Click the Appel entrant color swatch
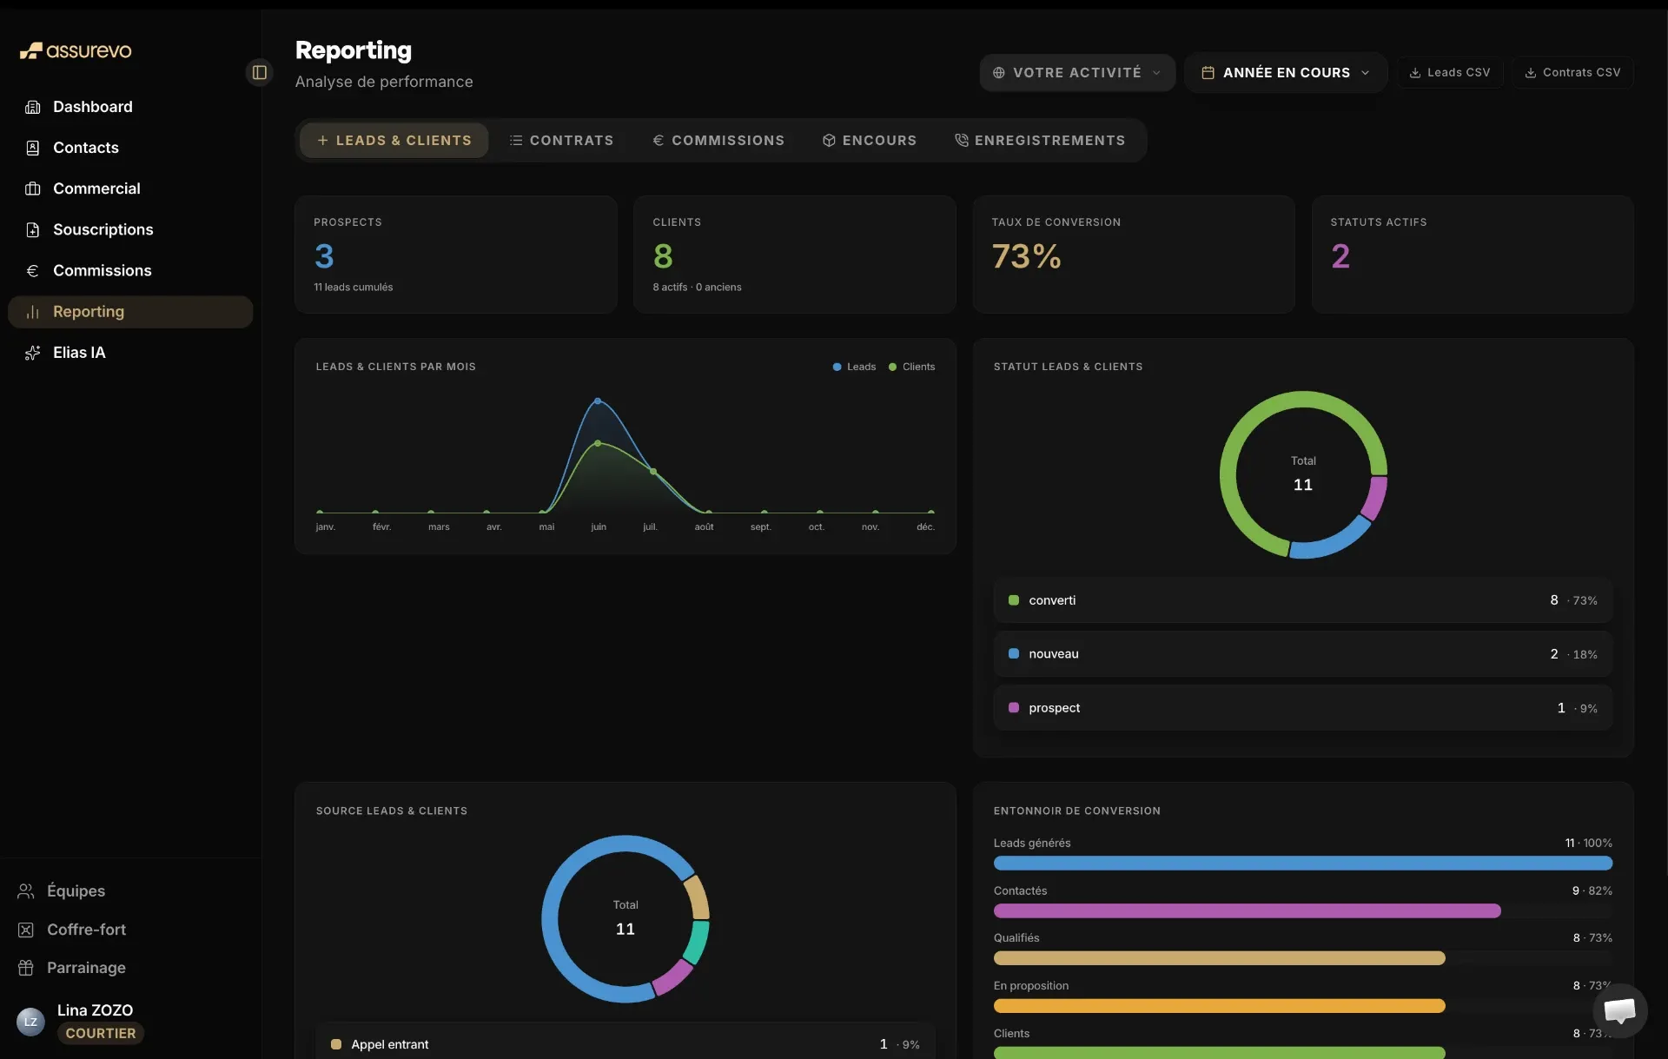This screenshot has height=1059, width=1668. point(335,1044)
